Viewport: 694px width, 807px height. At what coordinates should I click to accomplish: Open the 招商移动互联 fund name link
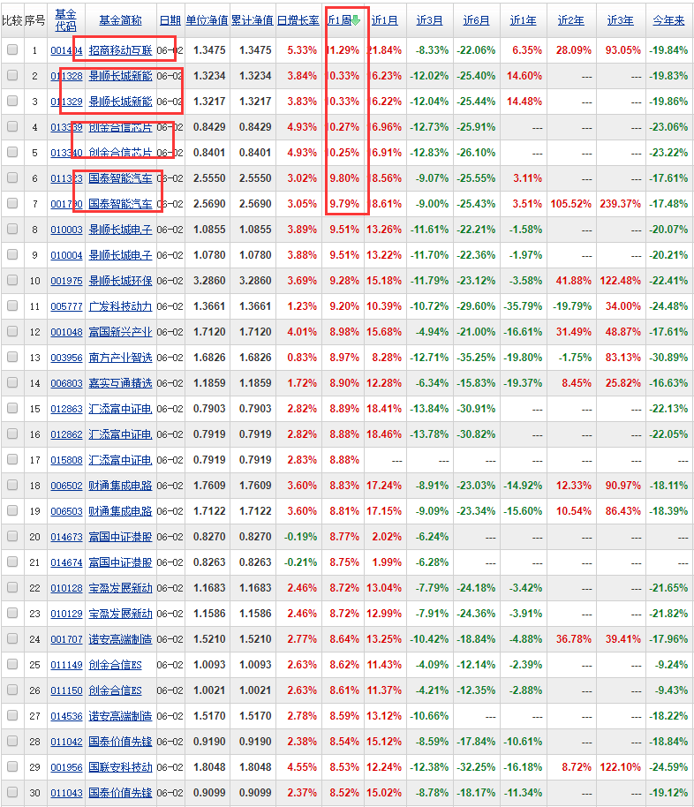point(120,50)
